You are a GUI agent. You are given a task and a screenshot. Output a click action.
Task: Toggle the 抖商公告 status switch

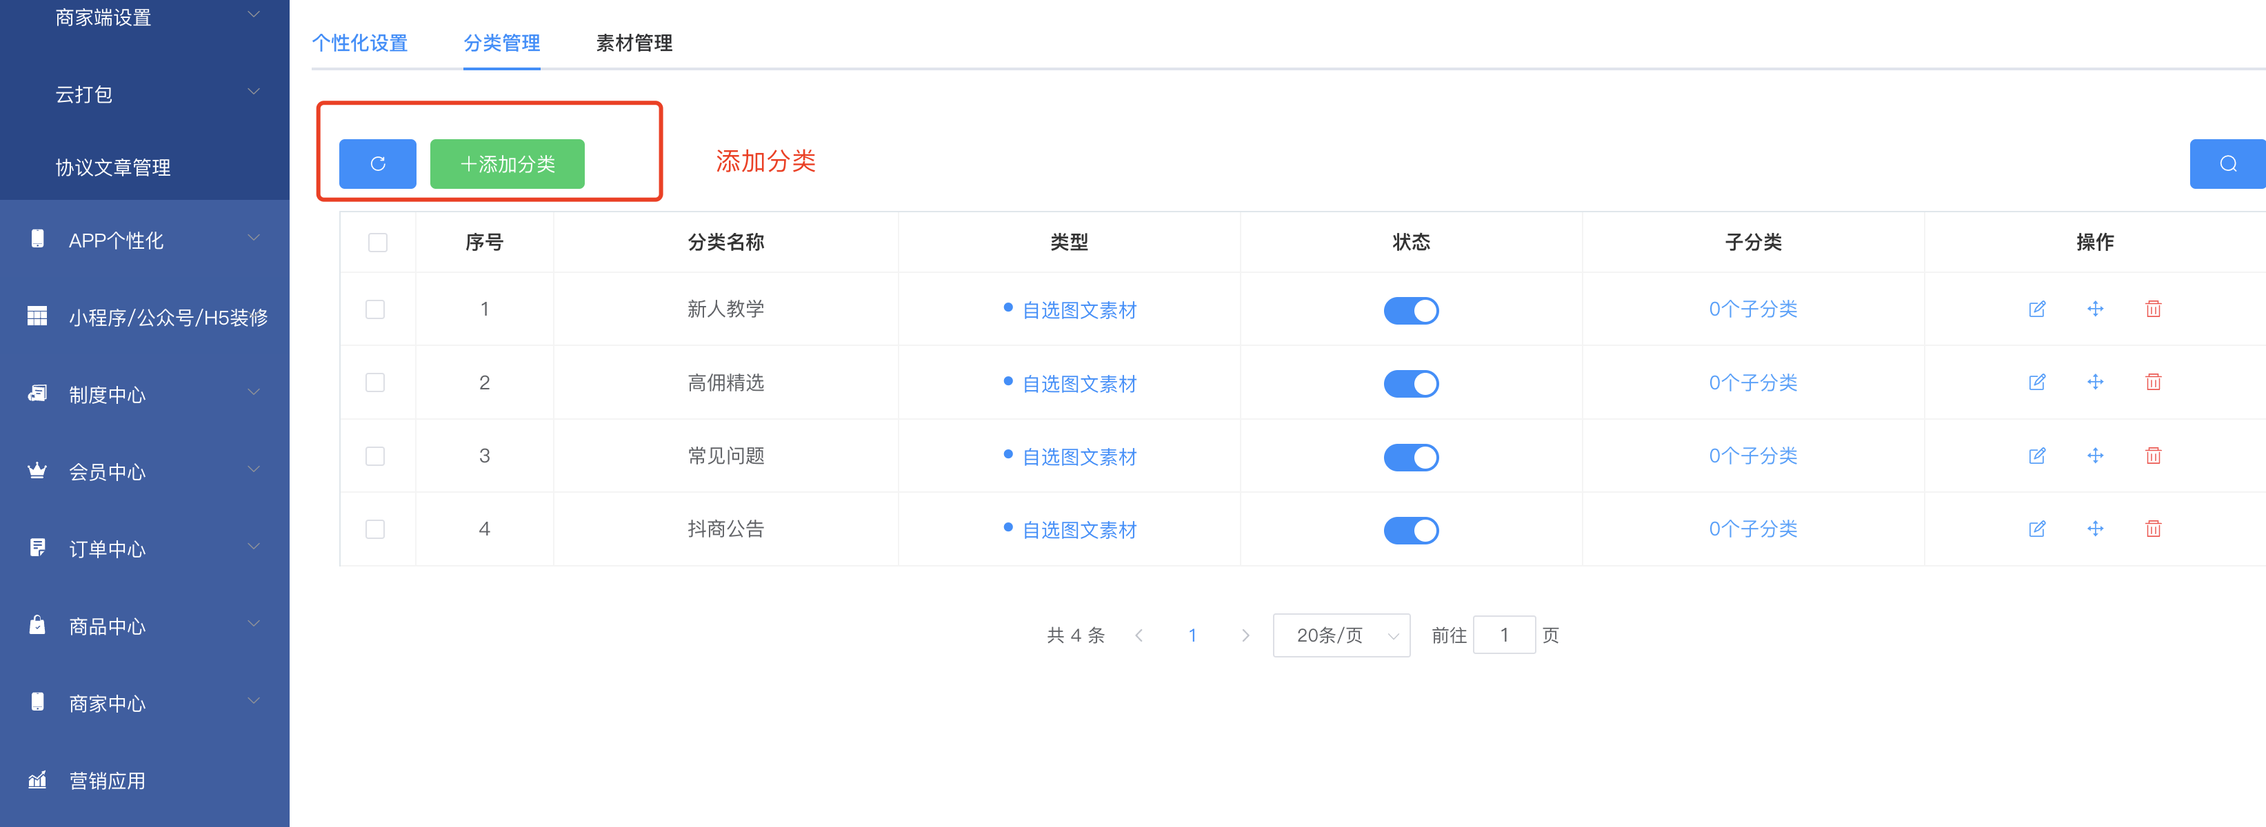[x=1410, y=530]
